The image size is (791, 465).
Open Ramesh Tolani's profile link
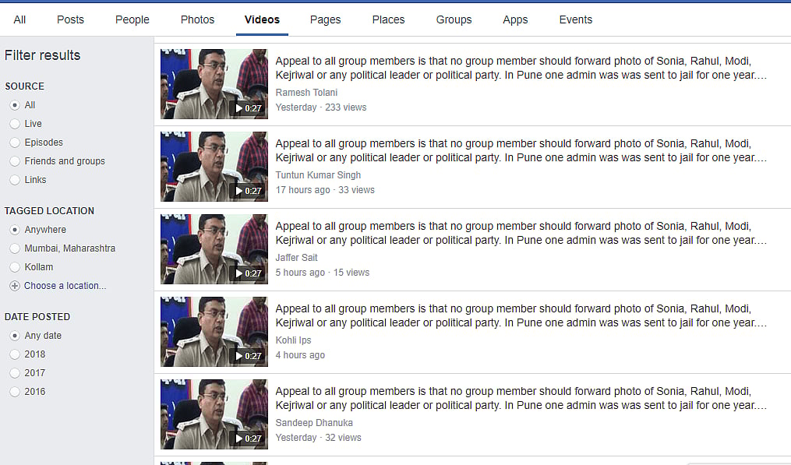coord(306,93)
